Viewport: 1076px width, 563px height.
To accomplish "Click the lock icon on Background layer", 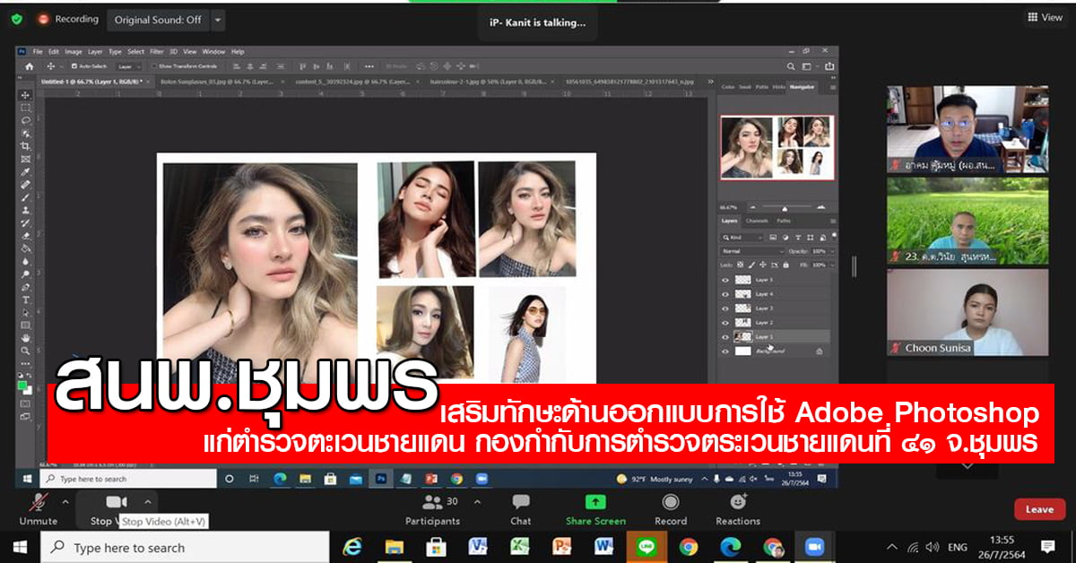I will 819,351.
